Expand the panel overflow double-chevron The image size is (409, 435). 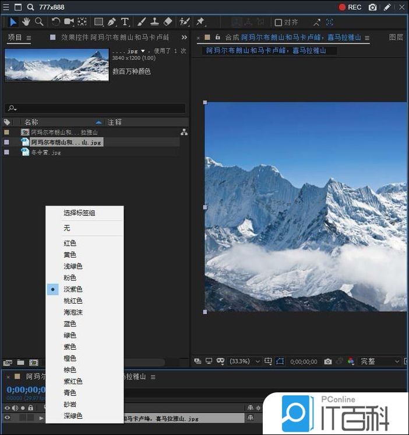184,37
